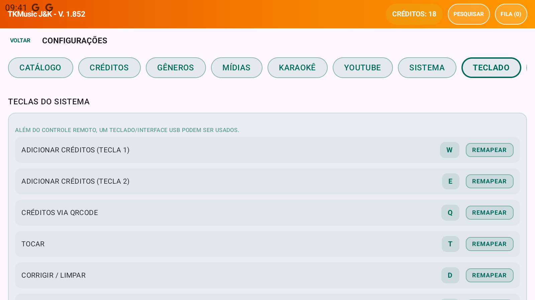The image size is (535, 300).
Task: Click the TKMusic J&K - V. 1.852 title
Action: [46, 14]
